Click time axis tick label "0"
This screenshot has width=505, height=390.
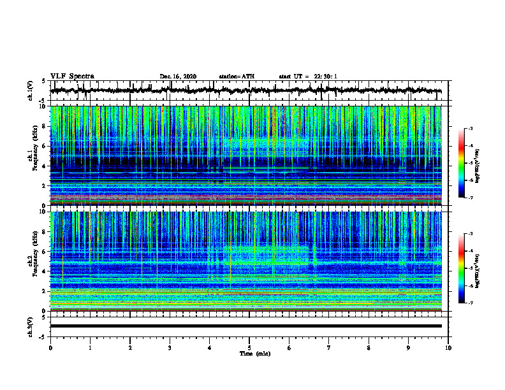pyautogui.click(x=50, y=348)
